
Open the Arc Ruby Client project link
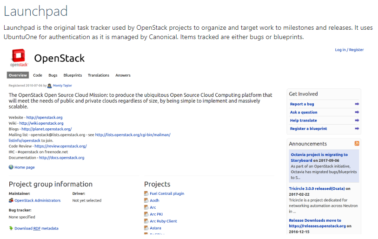163,221
